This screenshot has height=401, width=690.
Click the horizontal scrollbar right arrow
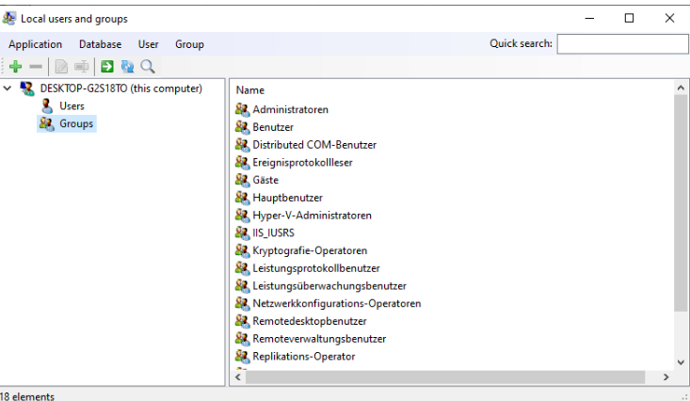666,377
